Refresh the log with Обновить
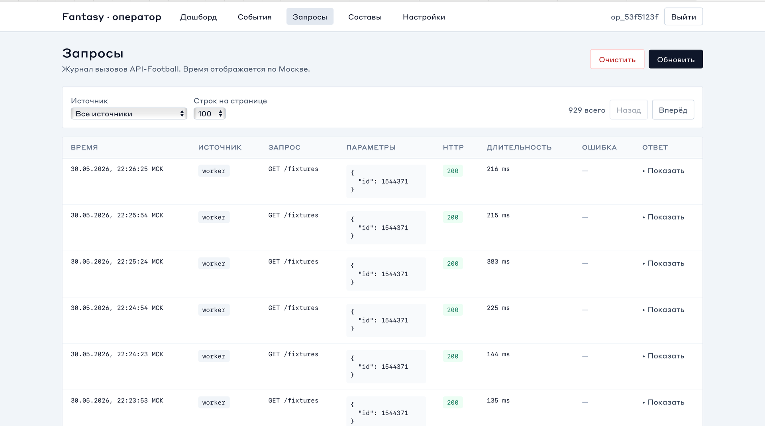 pos(676,59)
